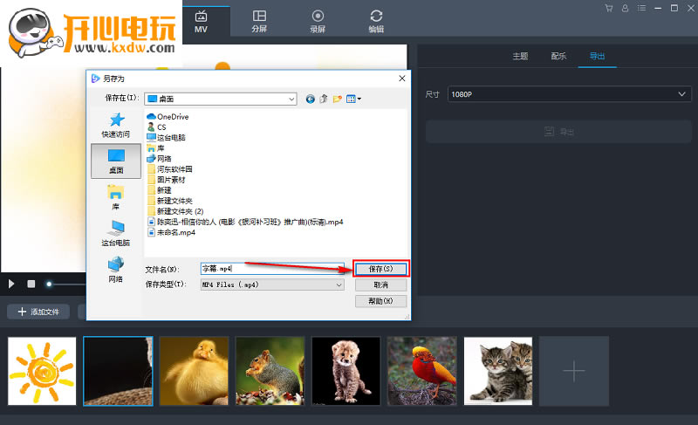
Task: Open the 图片素材 folder
Action: (x=172, y=179)
